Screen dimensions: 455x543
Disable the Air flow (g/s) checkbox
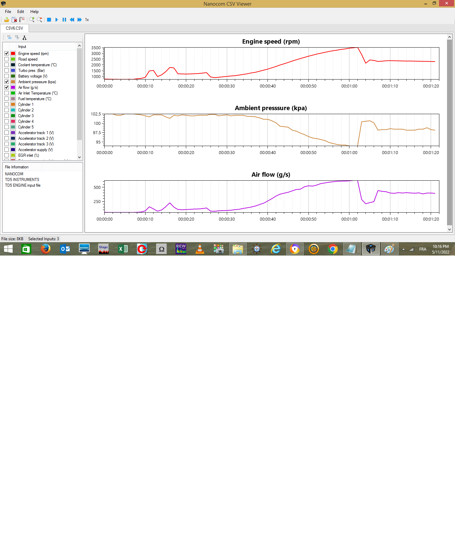(x=7, y=88)
